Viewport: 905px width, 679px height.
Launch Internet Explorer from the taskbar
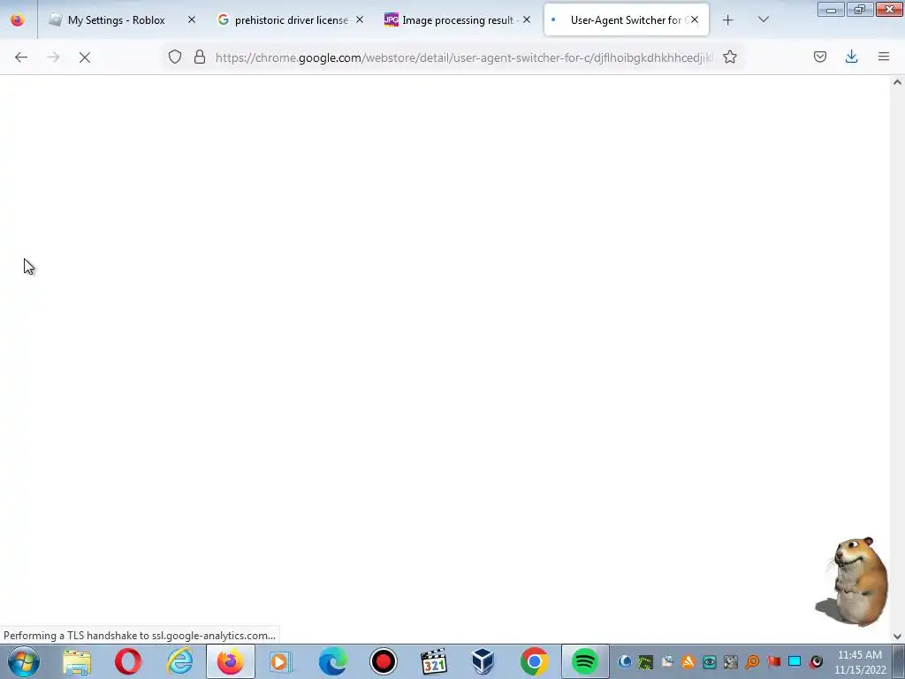[179, 661]
